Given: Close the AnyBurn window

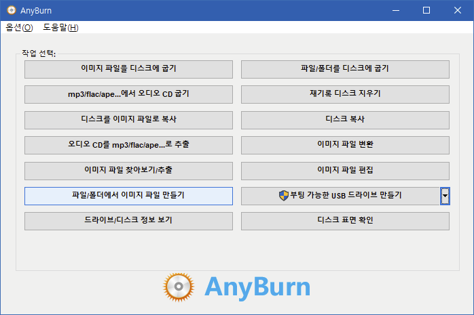Looking at the screenshot, I should (458, 10).
